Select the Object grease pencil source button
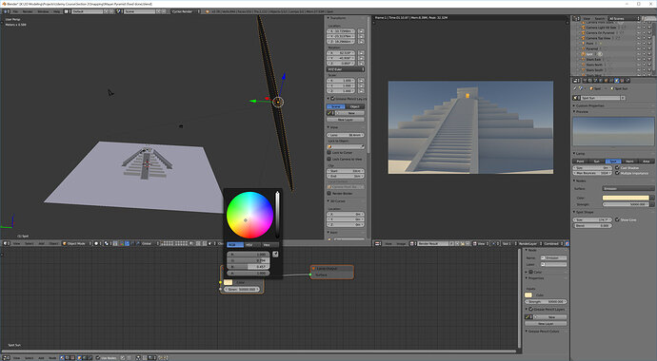The height and width of the screenshot is (361, 657). [354, 106]
